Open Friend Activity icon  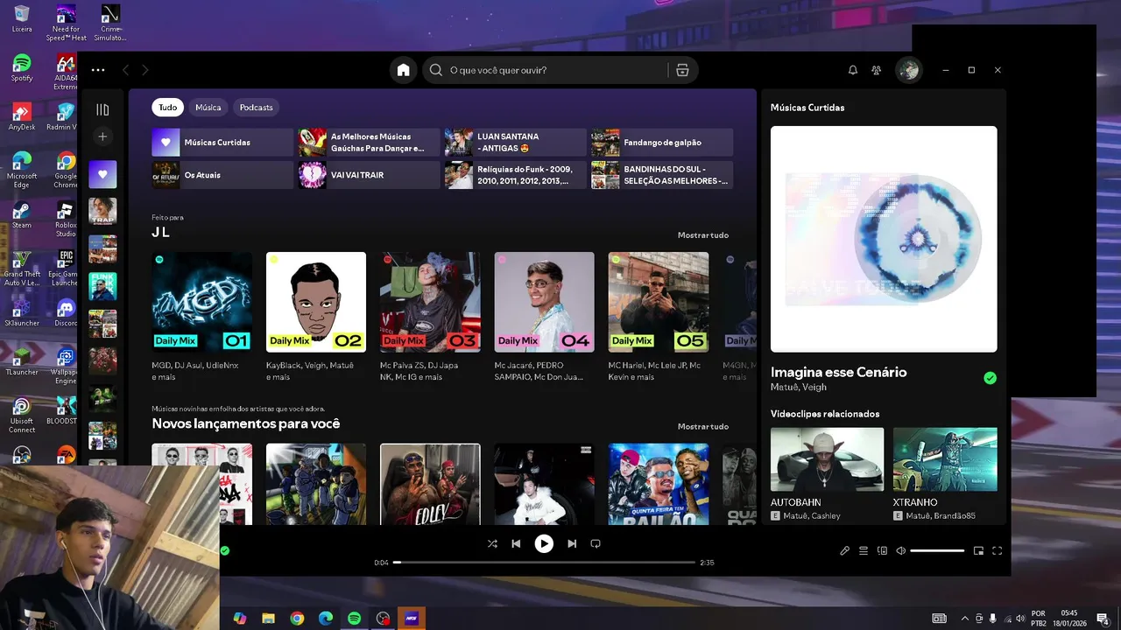point(876,70)
